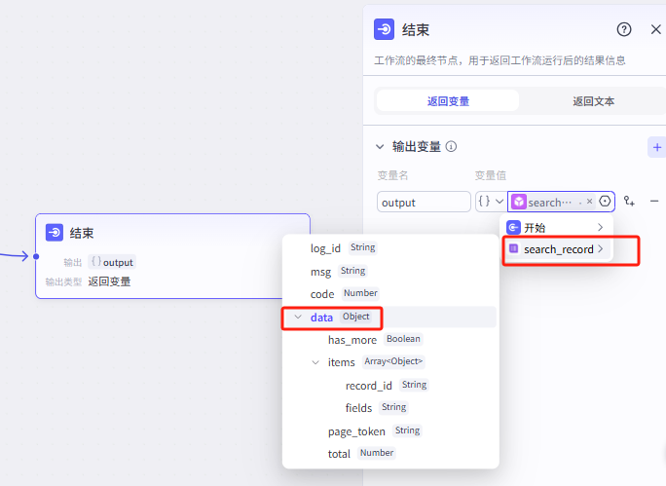Screen dimensions: 666x486
Task: Edit the output variable name field
Action: point(424,202)
